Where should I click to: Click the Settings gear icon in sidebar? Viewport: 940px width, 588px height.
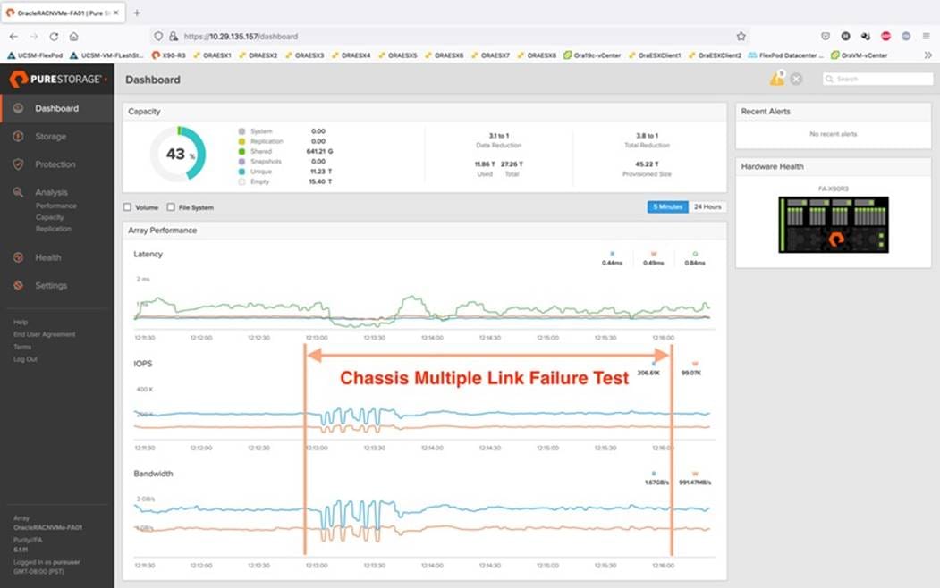pos(19,286)
